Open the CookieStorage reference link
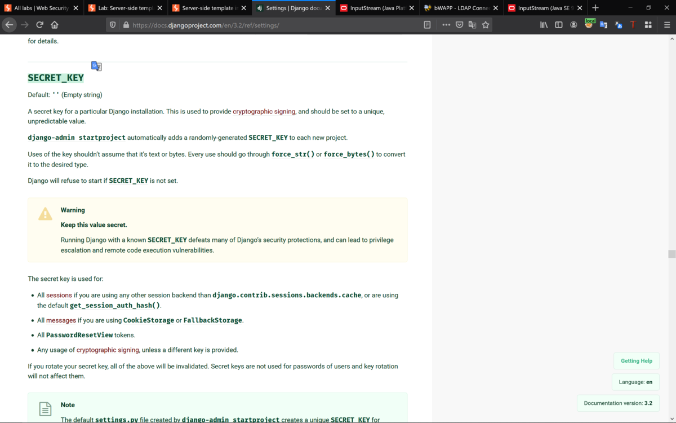Screen dimensions: 676x423 [x=149, y=320]
